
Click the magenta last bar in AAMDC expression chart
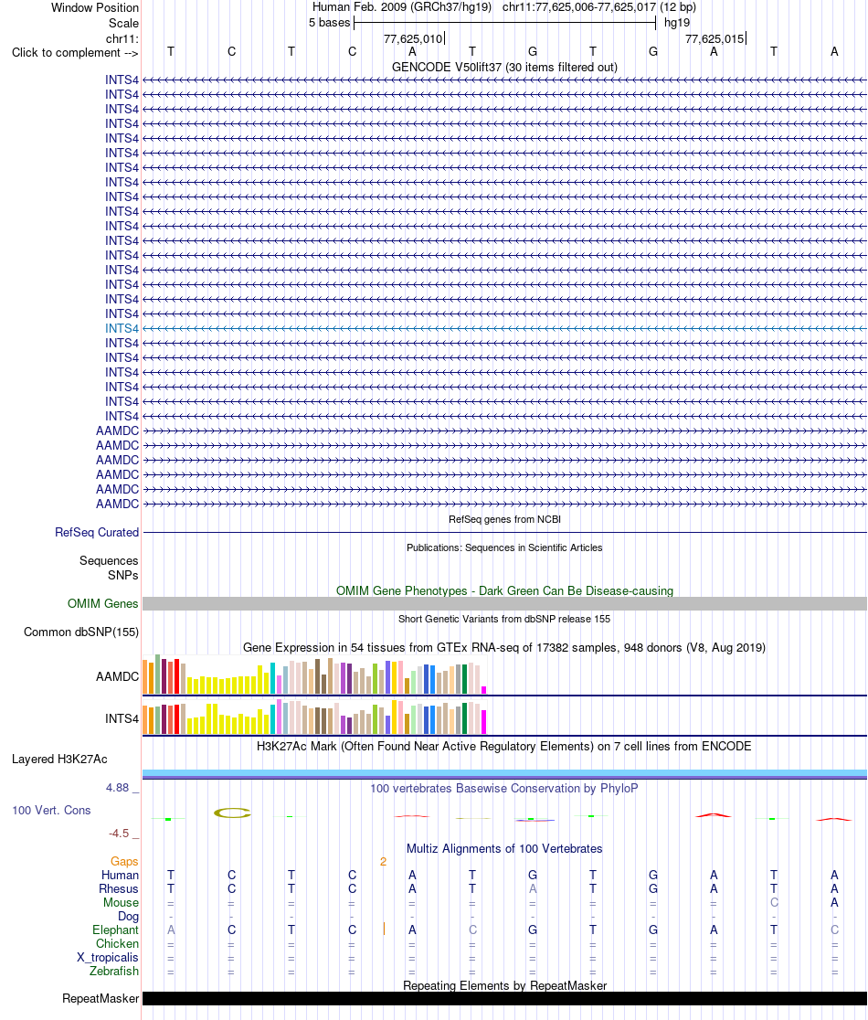pyautogui.click(x=483, y=690)
